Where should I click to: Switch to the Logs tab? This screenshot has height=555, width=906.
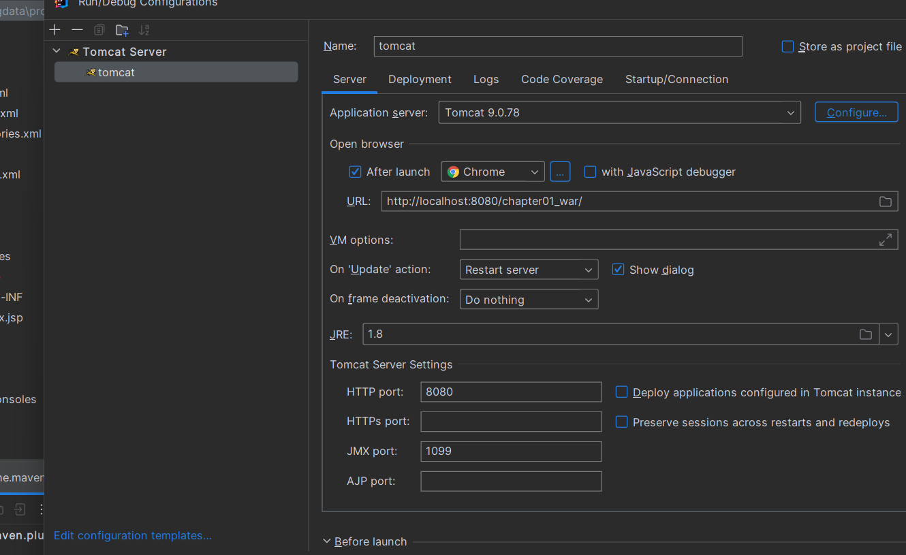pyautogui.click(x=486, y=80)
